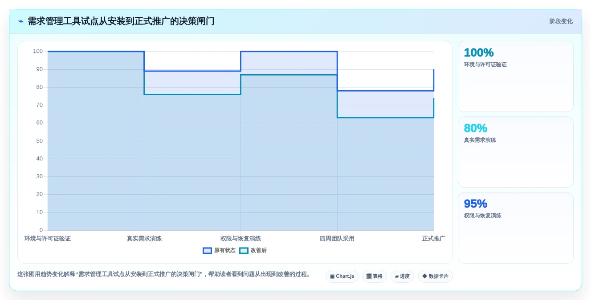591x300 pixels.
Task: Toggle the 原有状态 legend item
Action: tap(219, 251)
